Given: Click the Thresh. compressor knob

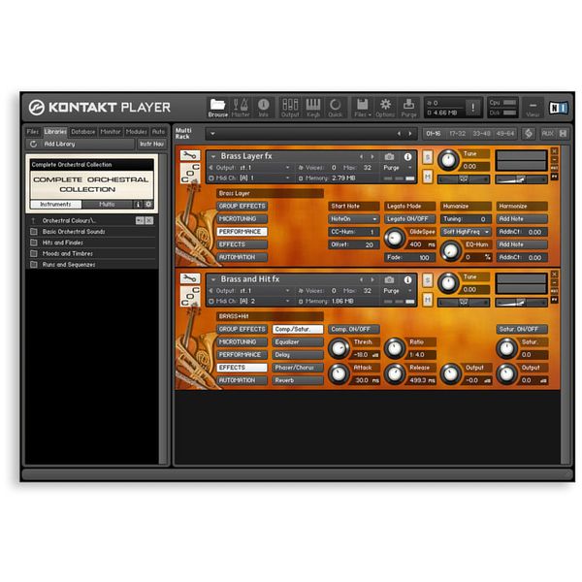Looking at the screenshot, I should coord(339,348).
